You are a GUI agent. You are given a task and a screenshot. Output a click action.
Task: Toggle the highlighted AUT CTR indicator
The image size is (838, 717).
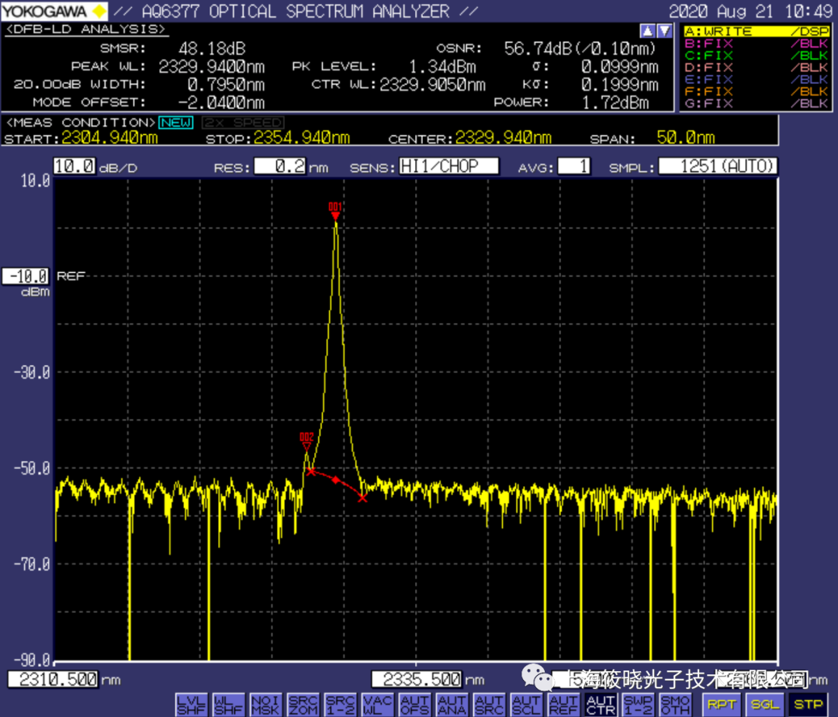601,705
